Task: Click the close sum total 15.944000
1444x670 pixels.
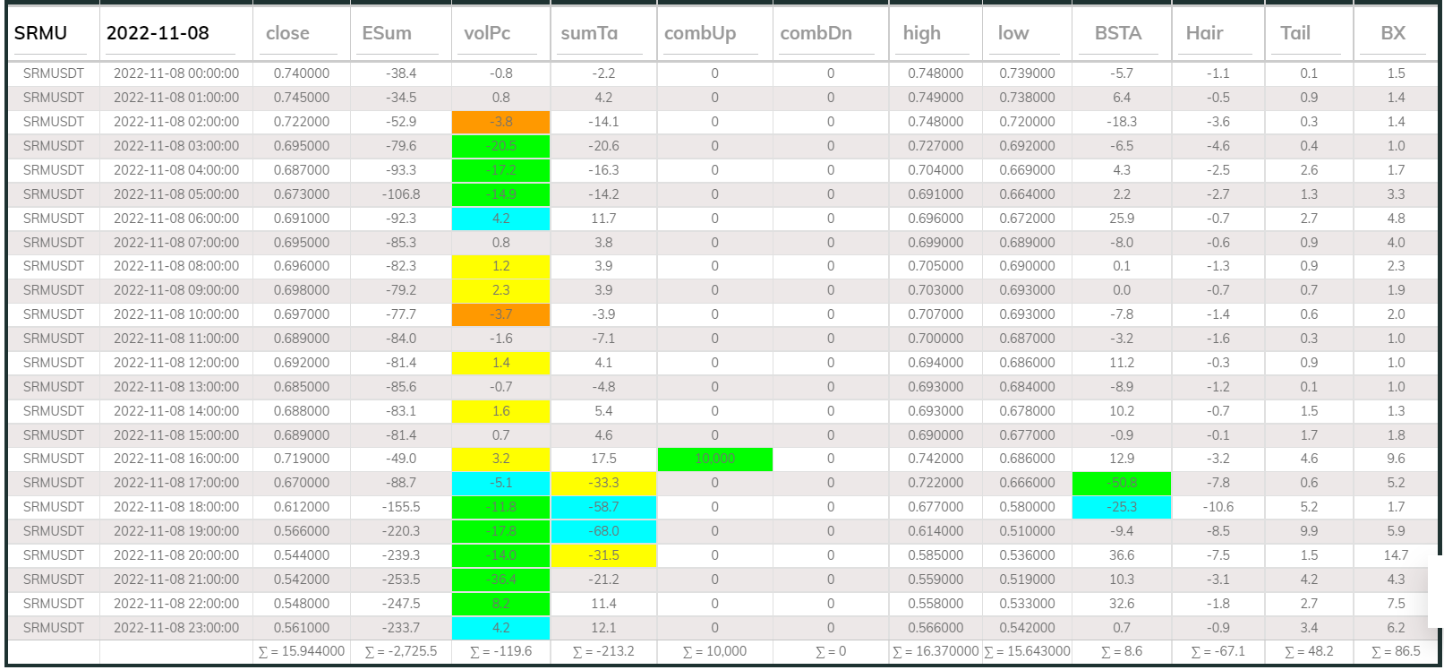Action: 302,651
